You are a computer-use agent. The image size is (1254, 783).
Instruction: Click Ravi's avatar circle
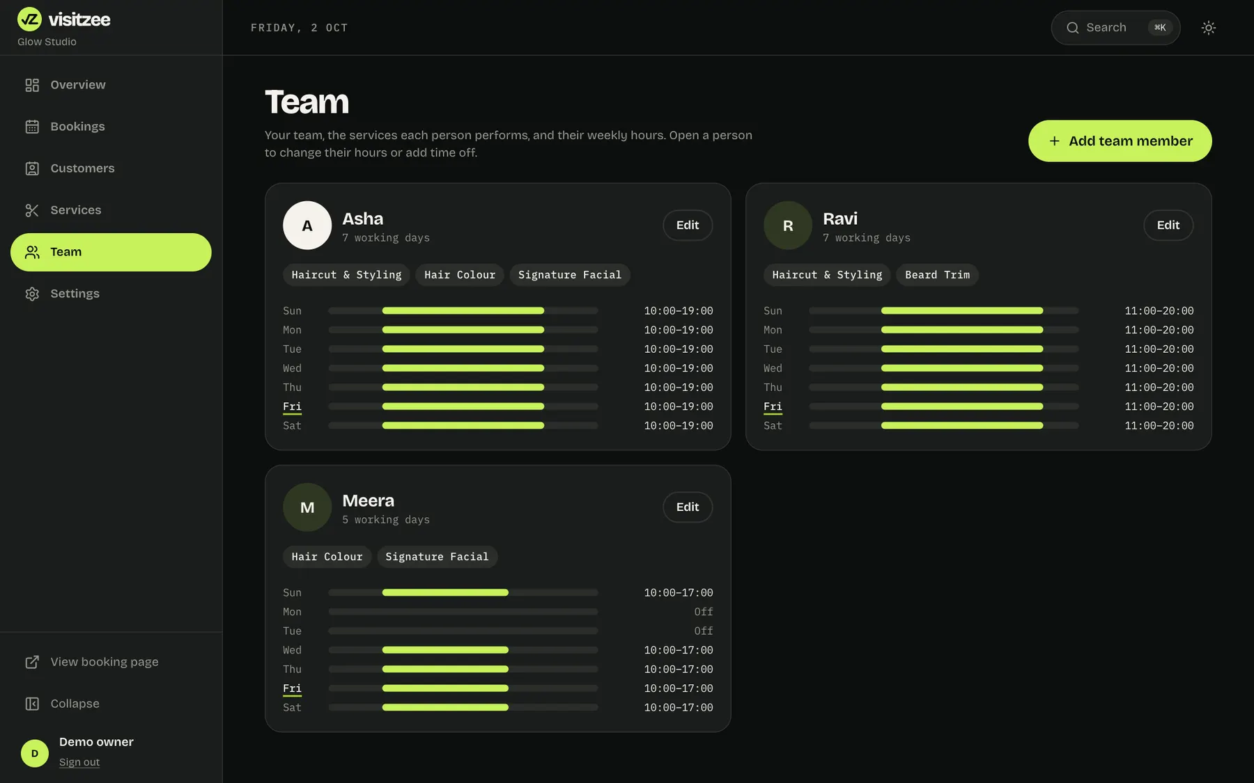(x=788, y=226)
